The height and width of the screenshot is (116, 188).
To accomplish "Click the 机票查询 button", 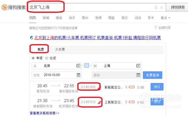I will [152, 75].
